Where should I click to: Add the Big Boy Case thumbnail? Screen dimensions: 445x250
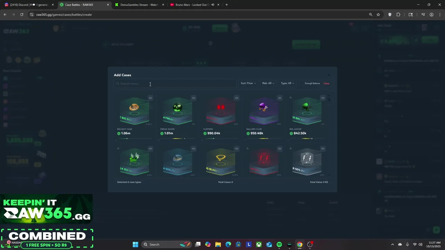pyautogui.click(x=135, y=110)
